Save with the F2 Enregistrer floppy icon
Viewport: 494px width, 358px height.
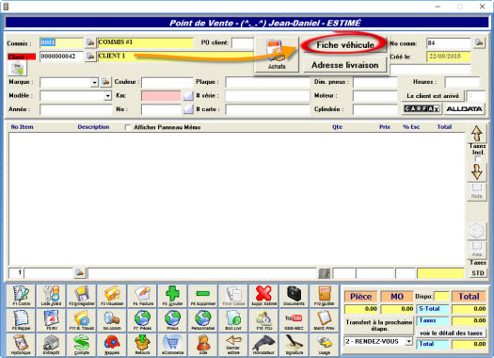point(81,296)
